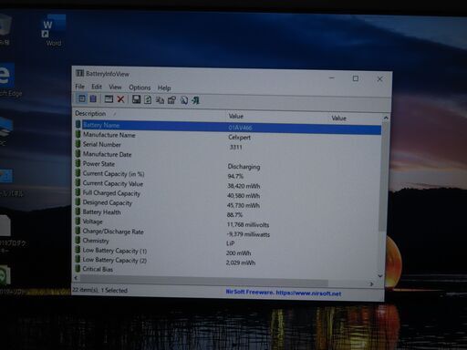Image resolution: width=467 pixels, height=350 pixels.
Task: Click the BatteryInfoView window title text
Action: coord(108,74)
